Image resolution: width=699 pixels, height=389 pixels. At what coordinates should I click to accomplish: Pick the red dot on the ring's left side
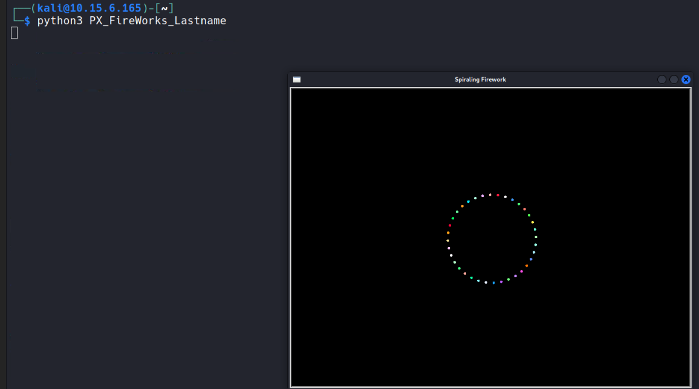coord(450,225)
